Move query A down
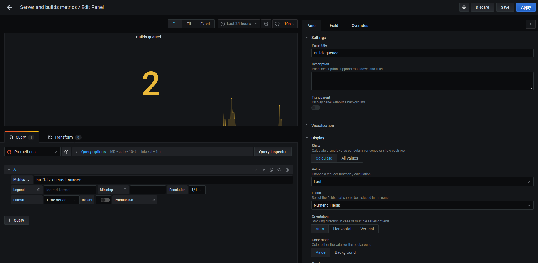 pos(256,170)
